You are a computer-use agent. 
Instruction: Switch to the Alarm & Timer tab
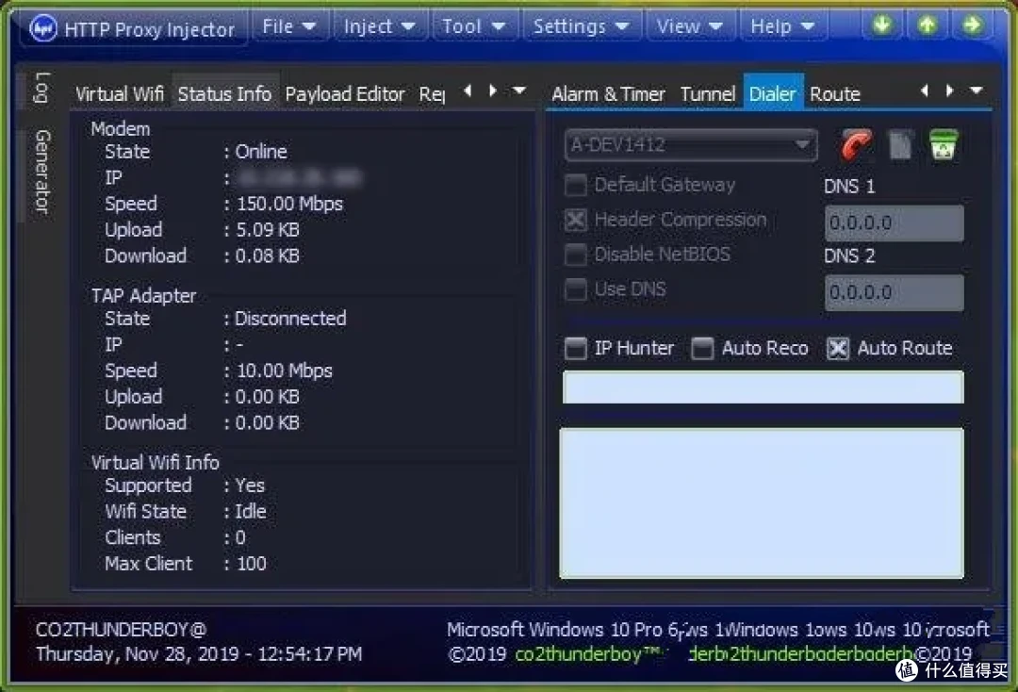point(608,94)
